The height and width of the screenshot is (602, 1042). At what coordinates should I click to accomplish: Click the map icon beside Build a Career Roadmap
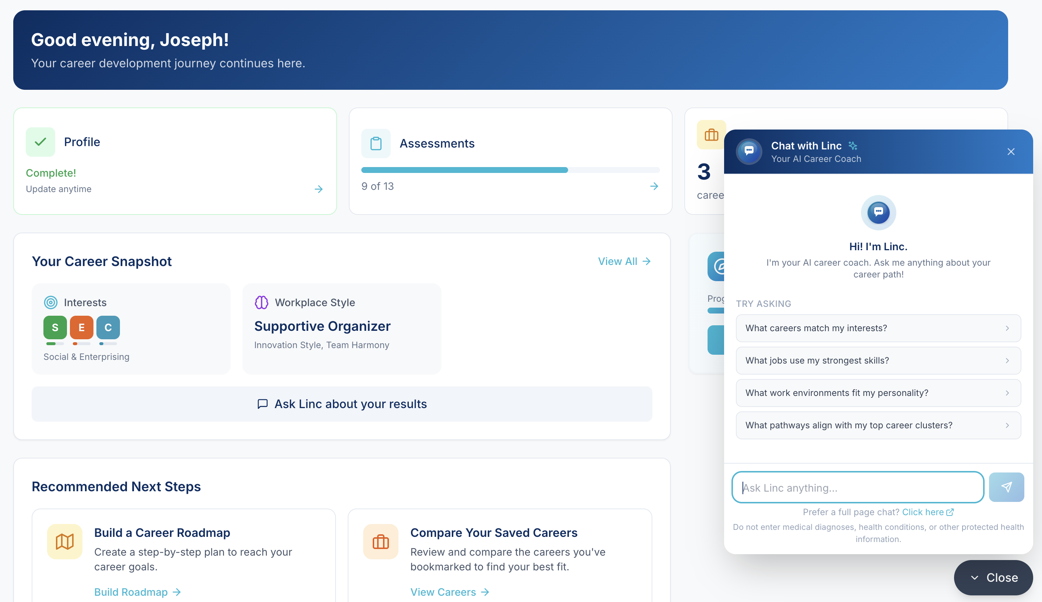point(64,542)
